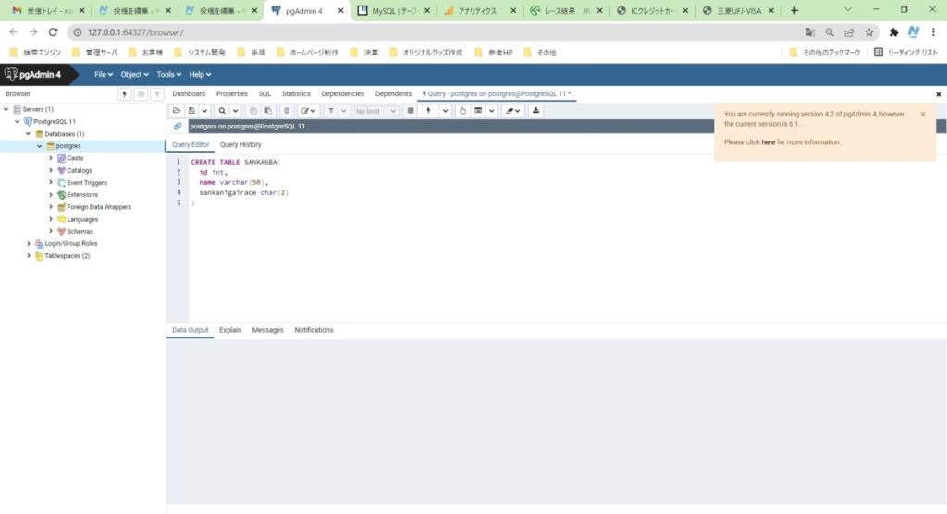Switch to the Query History tab
947x514 pixels.
240,145
